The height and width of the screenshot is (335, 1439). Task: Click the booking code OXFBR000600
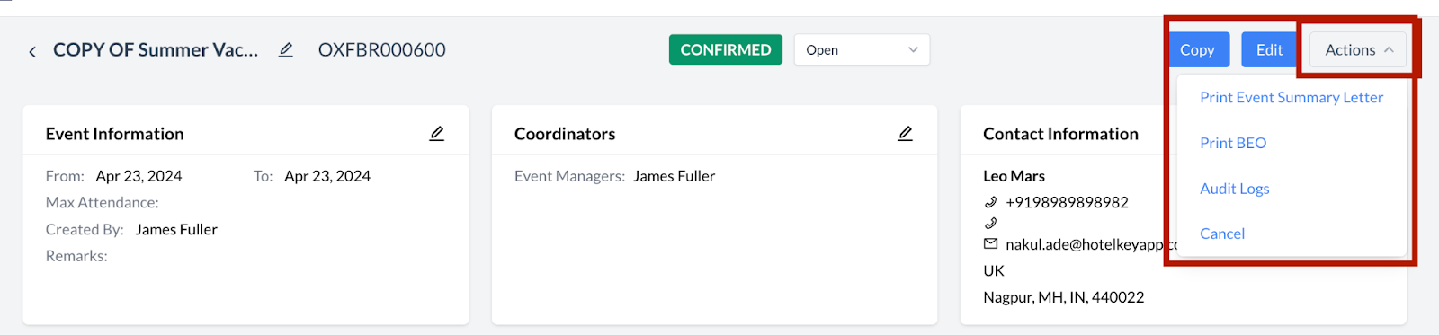[382, 50]
